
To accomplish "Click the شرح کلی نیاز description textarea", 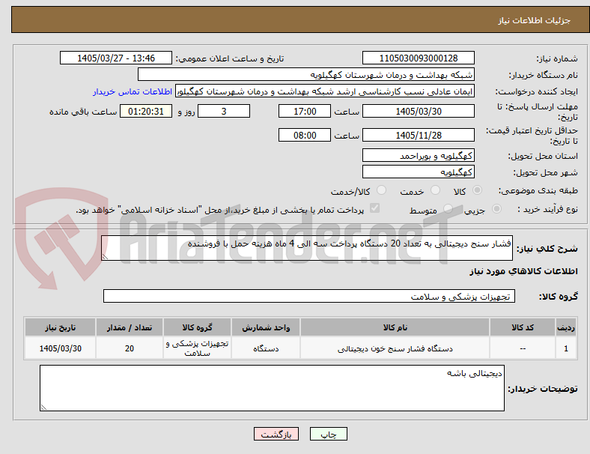I will (x=307, y=248).
